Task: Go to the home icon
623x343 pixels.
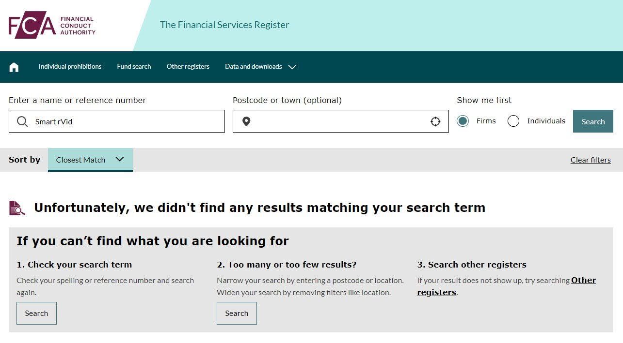Action: pyautogui.click(x=14, y=67)
